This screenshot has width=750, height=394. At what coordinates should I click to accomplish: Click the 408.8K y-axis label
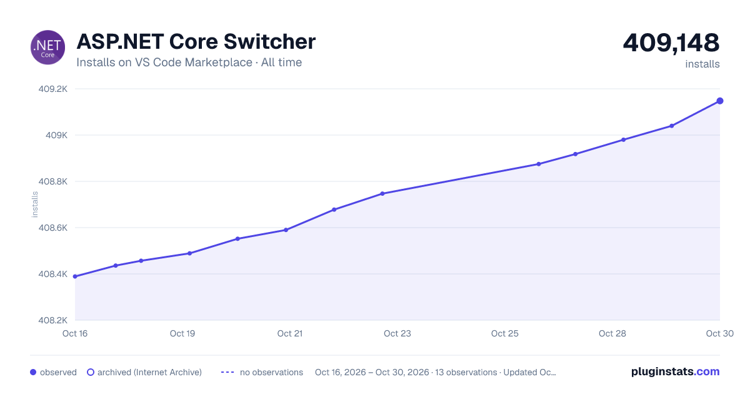point(52,181)
